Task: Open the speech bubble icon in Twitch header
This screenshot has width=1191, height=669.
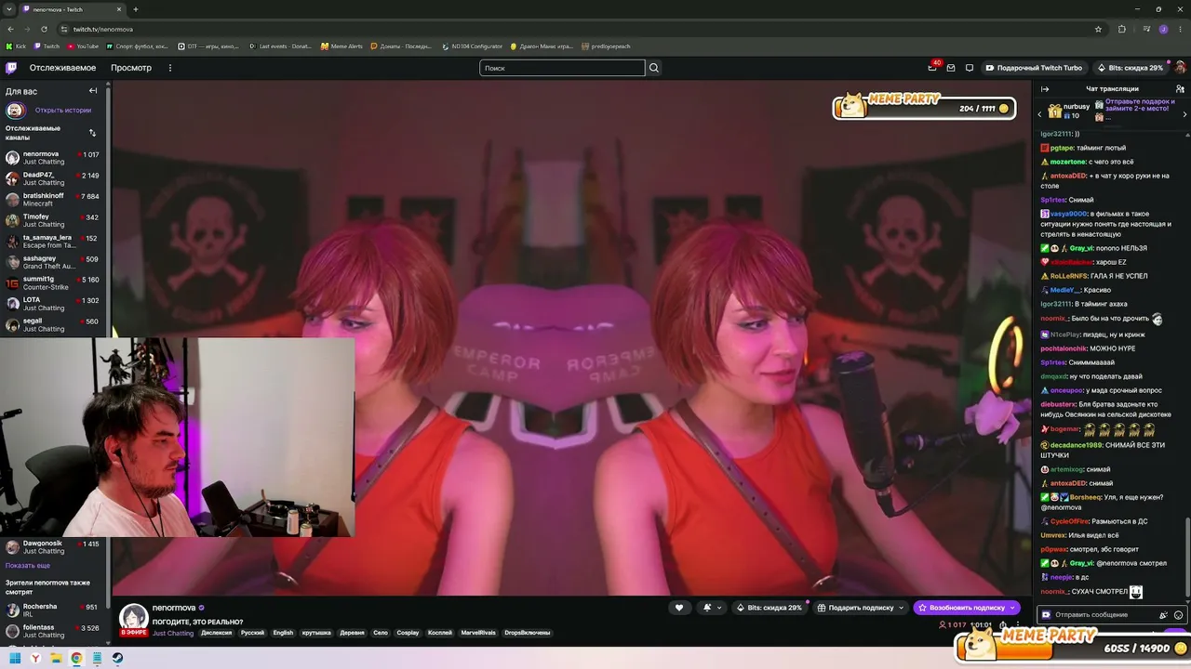Action: pos(970,68)
